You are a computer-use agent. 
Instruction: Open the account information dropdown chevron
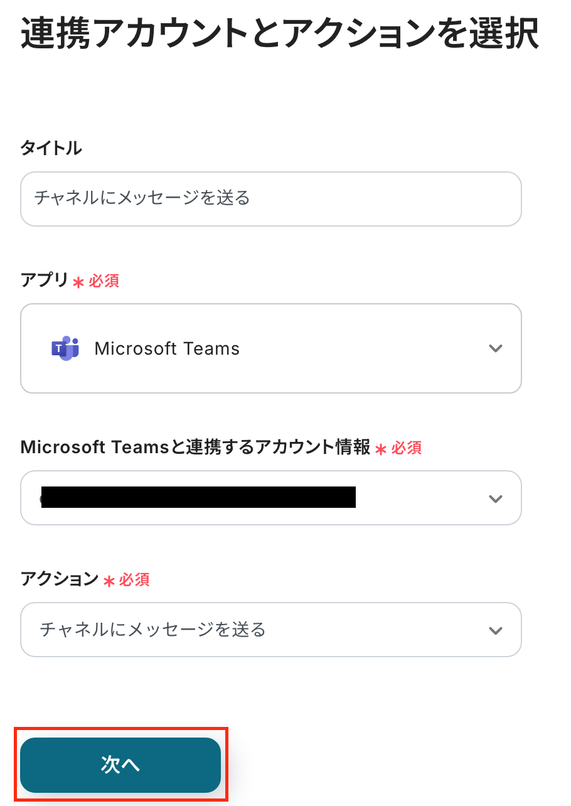click(x=496, y=498)
